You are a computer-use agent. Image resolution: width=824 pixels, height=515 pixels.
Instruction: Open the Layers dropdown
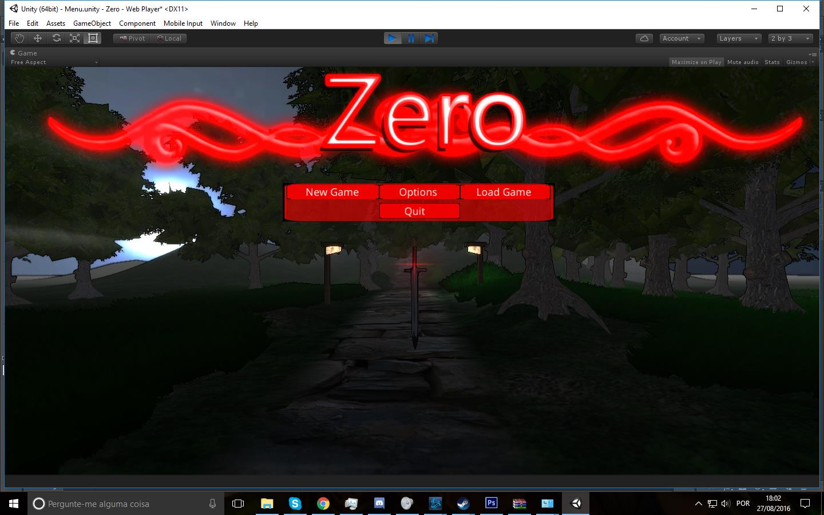tap(739, 38)
